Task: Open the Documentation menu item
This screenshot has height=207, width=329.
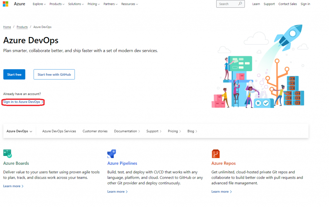Action: tap(127, 131)
